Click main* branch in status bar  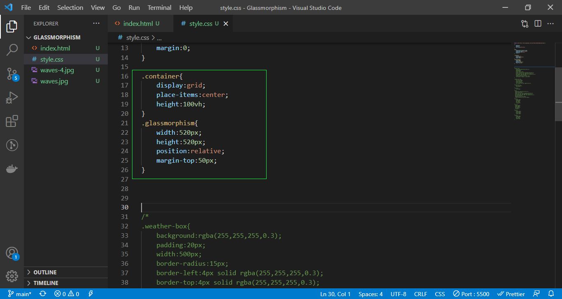[19, 294]
